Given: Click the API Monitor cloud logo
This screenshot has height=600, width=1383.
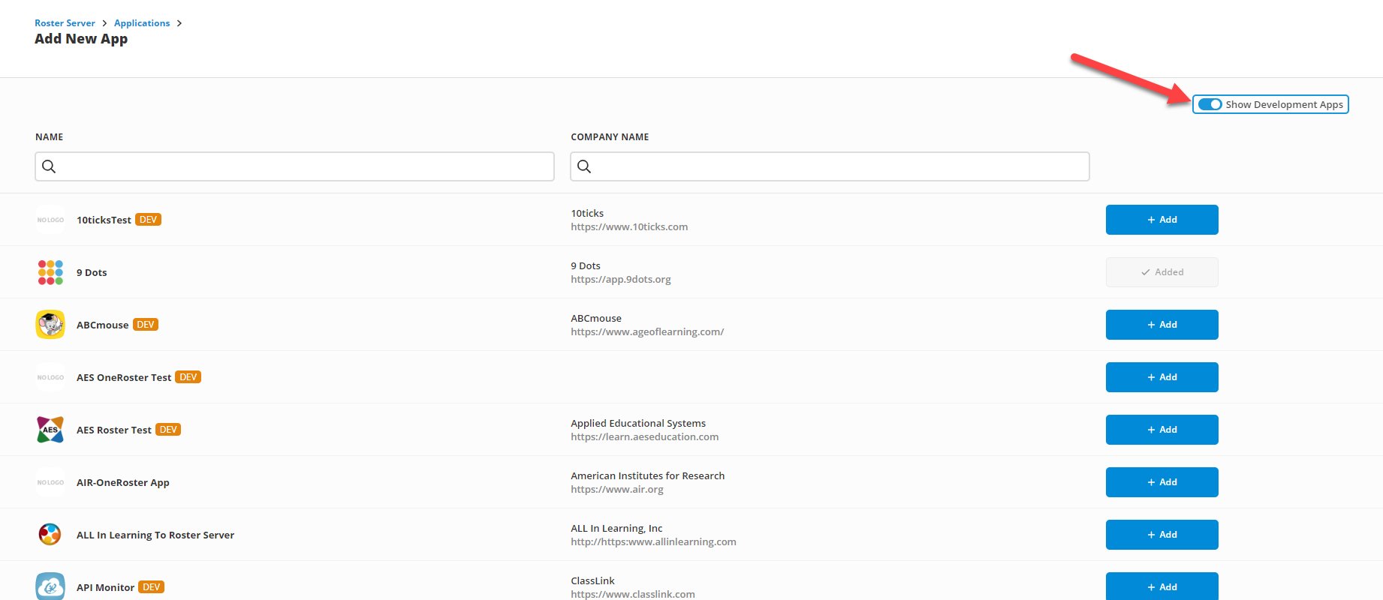Looking at the screenshot, I should (50, 586).
